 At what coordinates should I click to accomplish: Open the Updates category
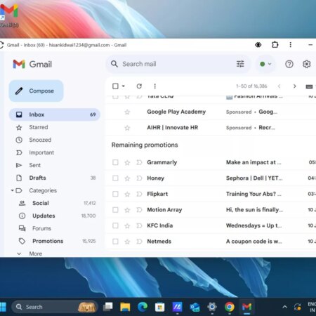pyautogui.click(x=55, y=216)
